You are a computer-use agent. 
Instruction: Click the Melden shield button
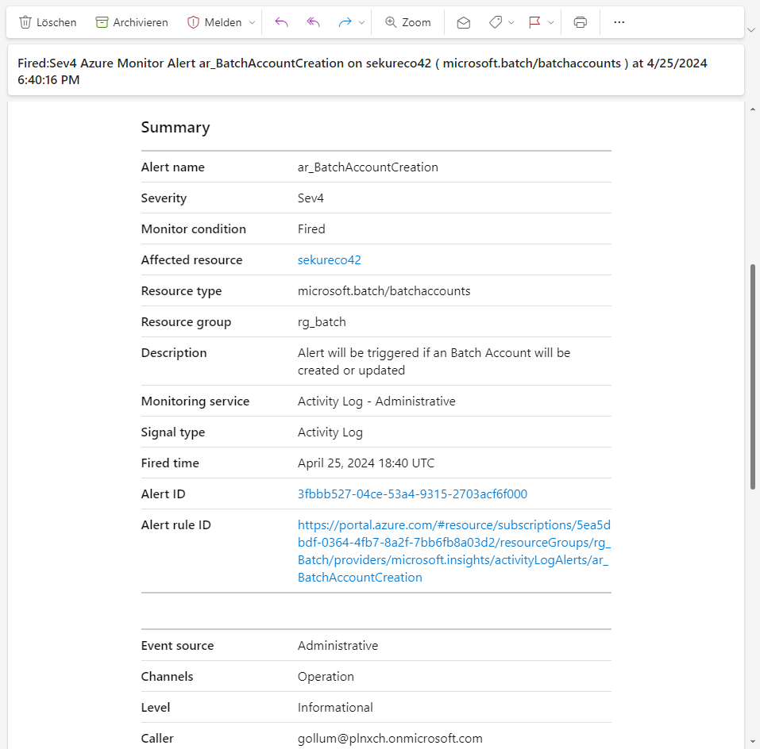[x=214, y=22]
